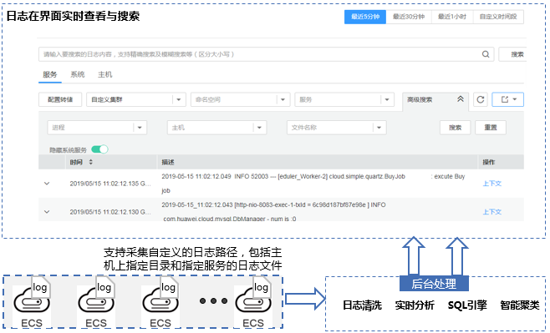Click the 配置转储 button

coord(60,100)
